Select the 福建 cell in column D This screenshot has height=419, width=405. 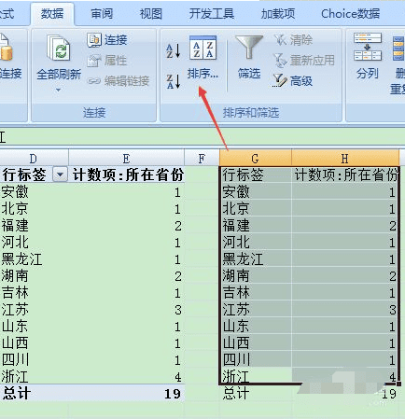[35, 225]
